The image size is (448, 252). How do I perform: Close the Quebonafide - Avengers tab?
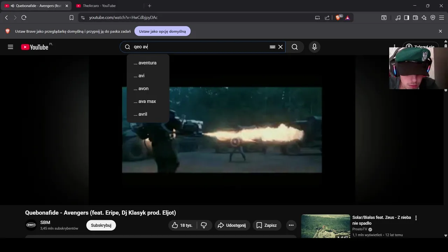[x=67, y=6]
